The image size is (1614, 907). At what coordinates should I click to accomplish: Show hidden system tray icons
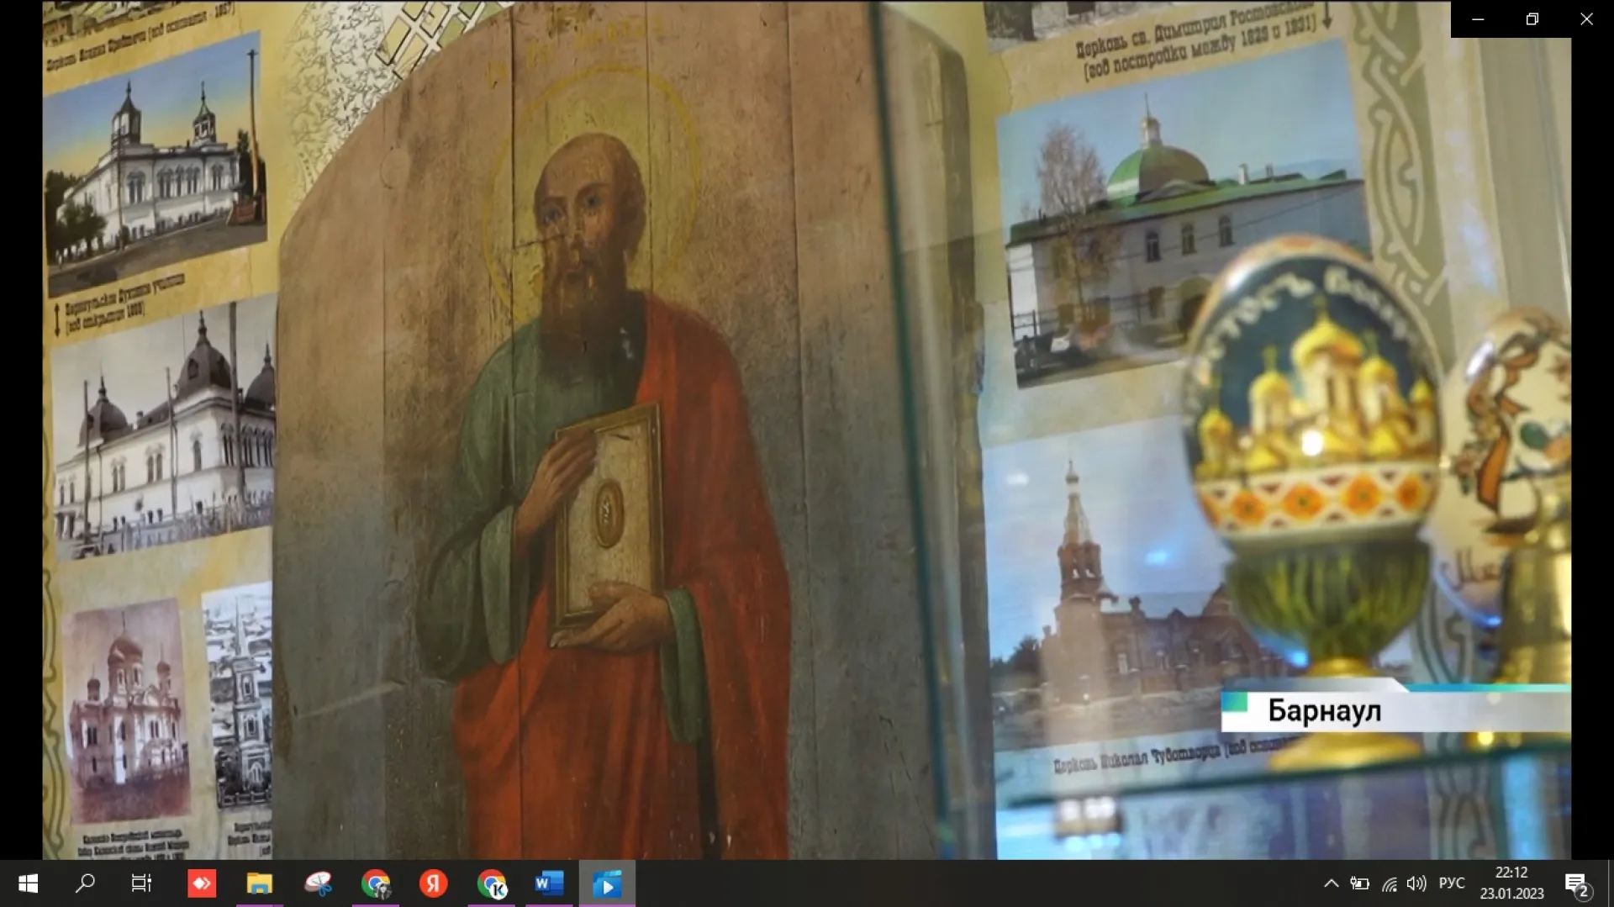(1332, 883)
